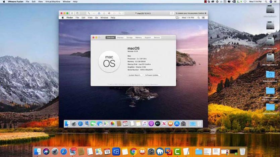
Task: Open the App Store in the guest dock
Action: 177,124
